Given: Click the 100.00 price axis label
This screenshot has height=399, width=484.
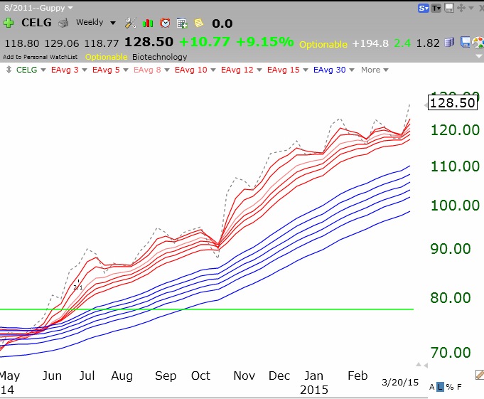Looking at the screenshot, I should [x=455, y=206].
